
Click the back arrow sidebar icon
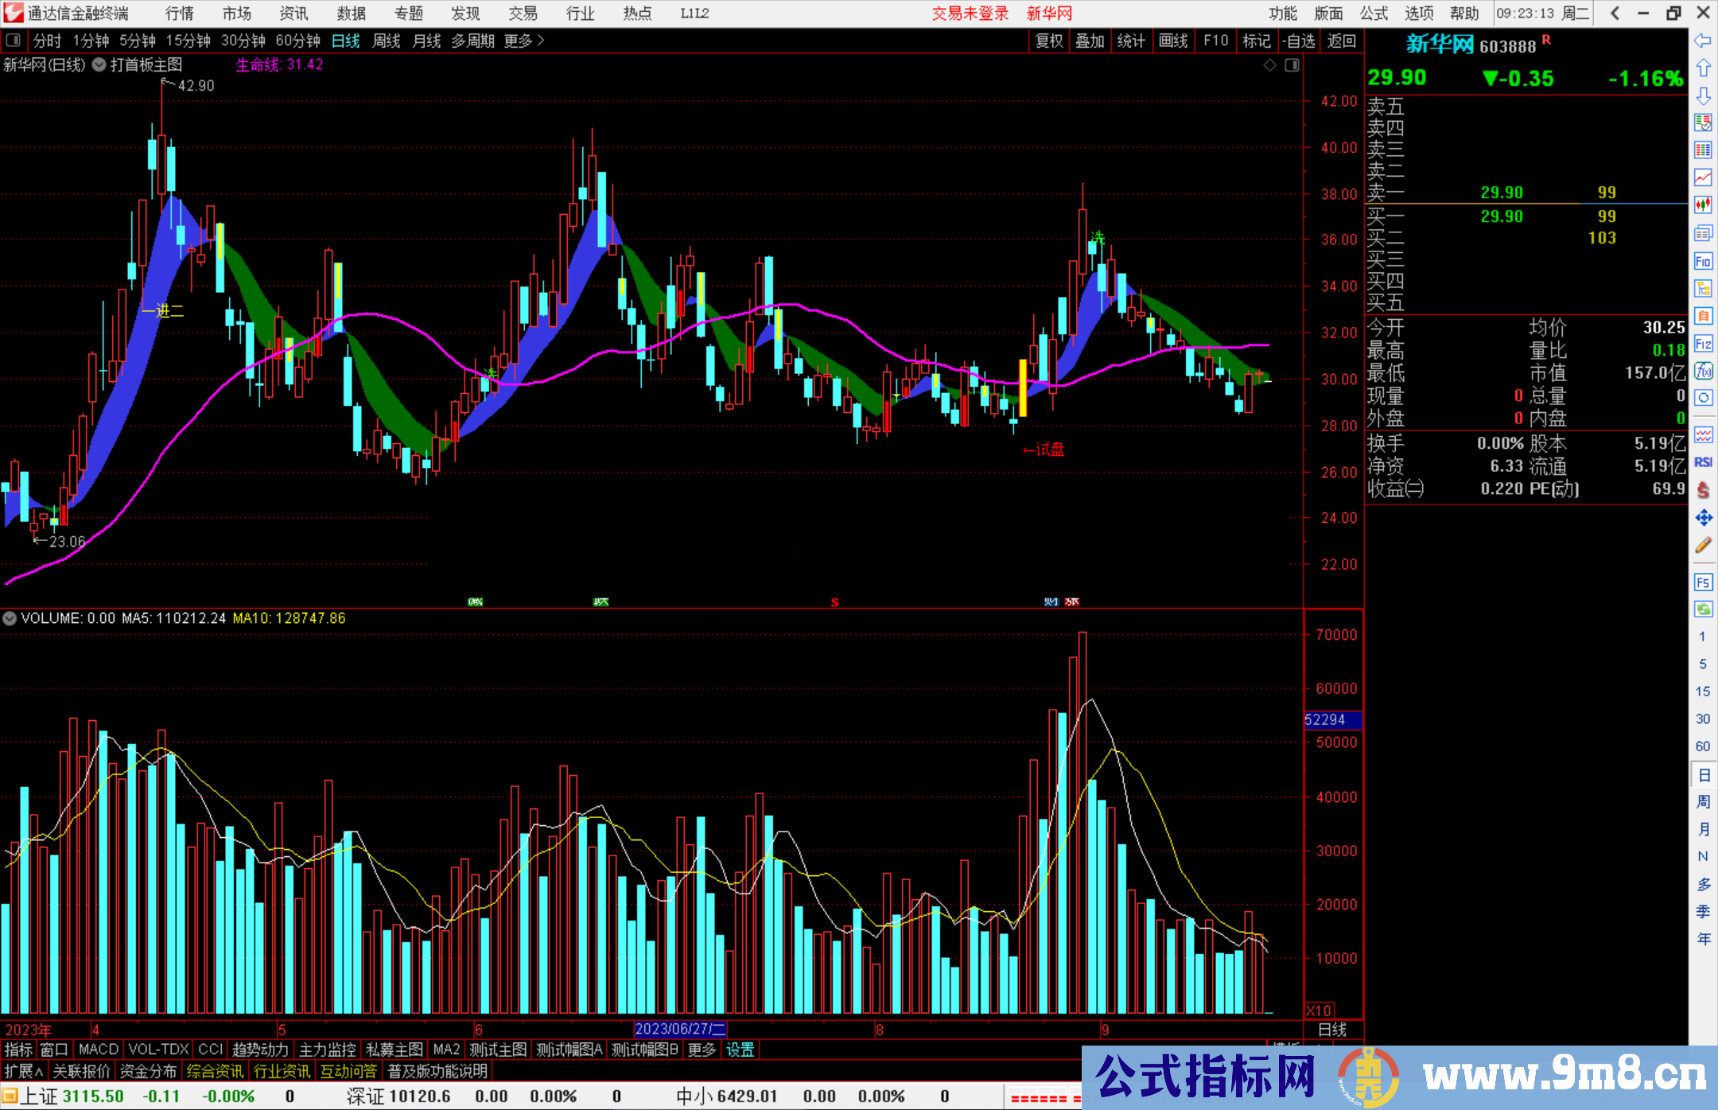click(1703, 41)
